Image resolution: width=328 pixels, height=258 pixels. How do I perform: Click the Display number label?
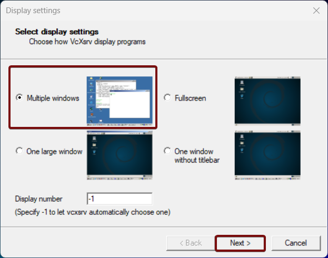[x=39, y=199]
